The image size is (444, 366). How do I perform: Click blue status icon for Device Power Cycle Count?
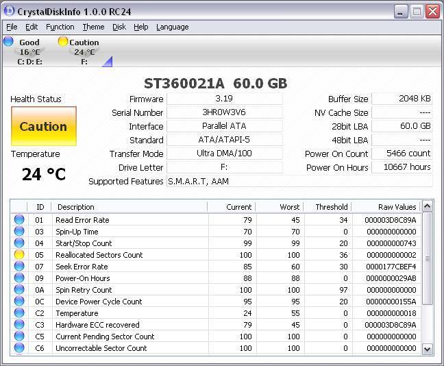(x=19, y=301)
